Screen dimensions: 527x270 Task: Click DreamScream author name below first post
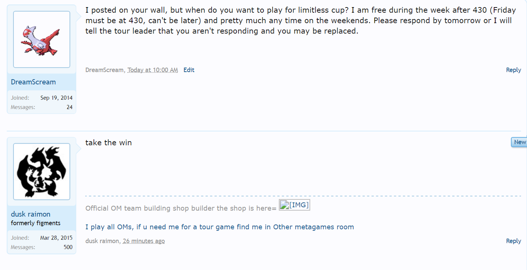(x=105, y=70)
